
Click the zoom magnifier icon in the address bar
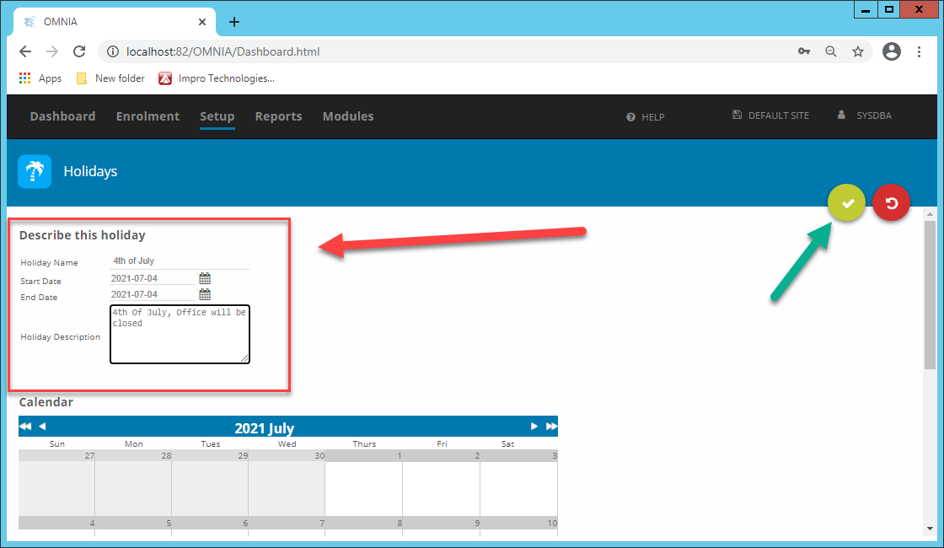coord(831,51)
